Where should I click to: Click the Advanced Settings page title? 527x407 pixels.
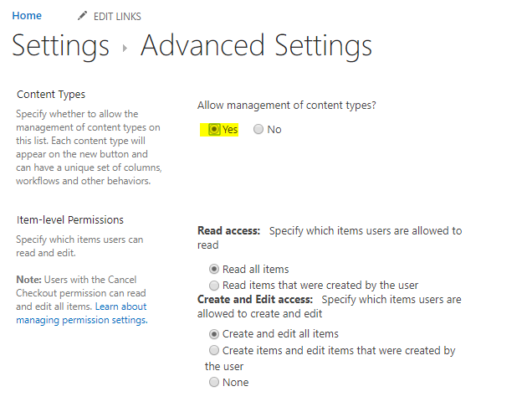[257, 46]
